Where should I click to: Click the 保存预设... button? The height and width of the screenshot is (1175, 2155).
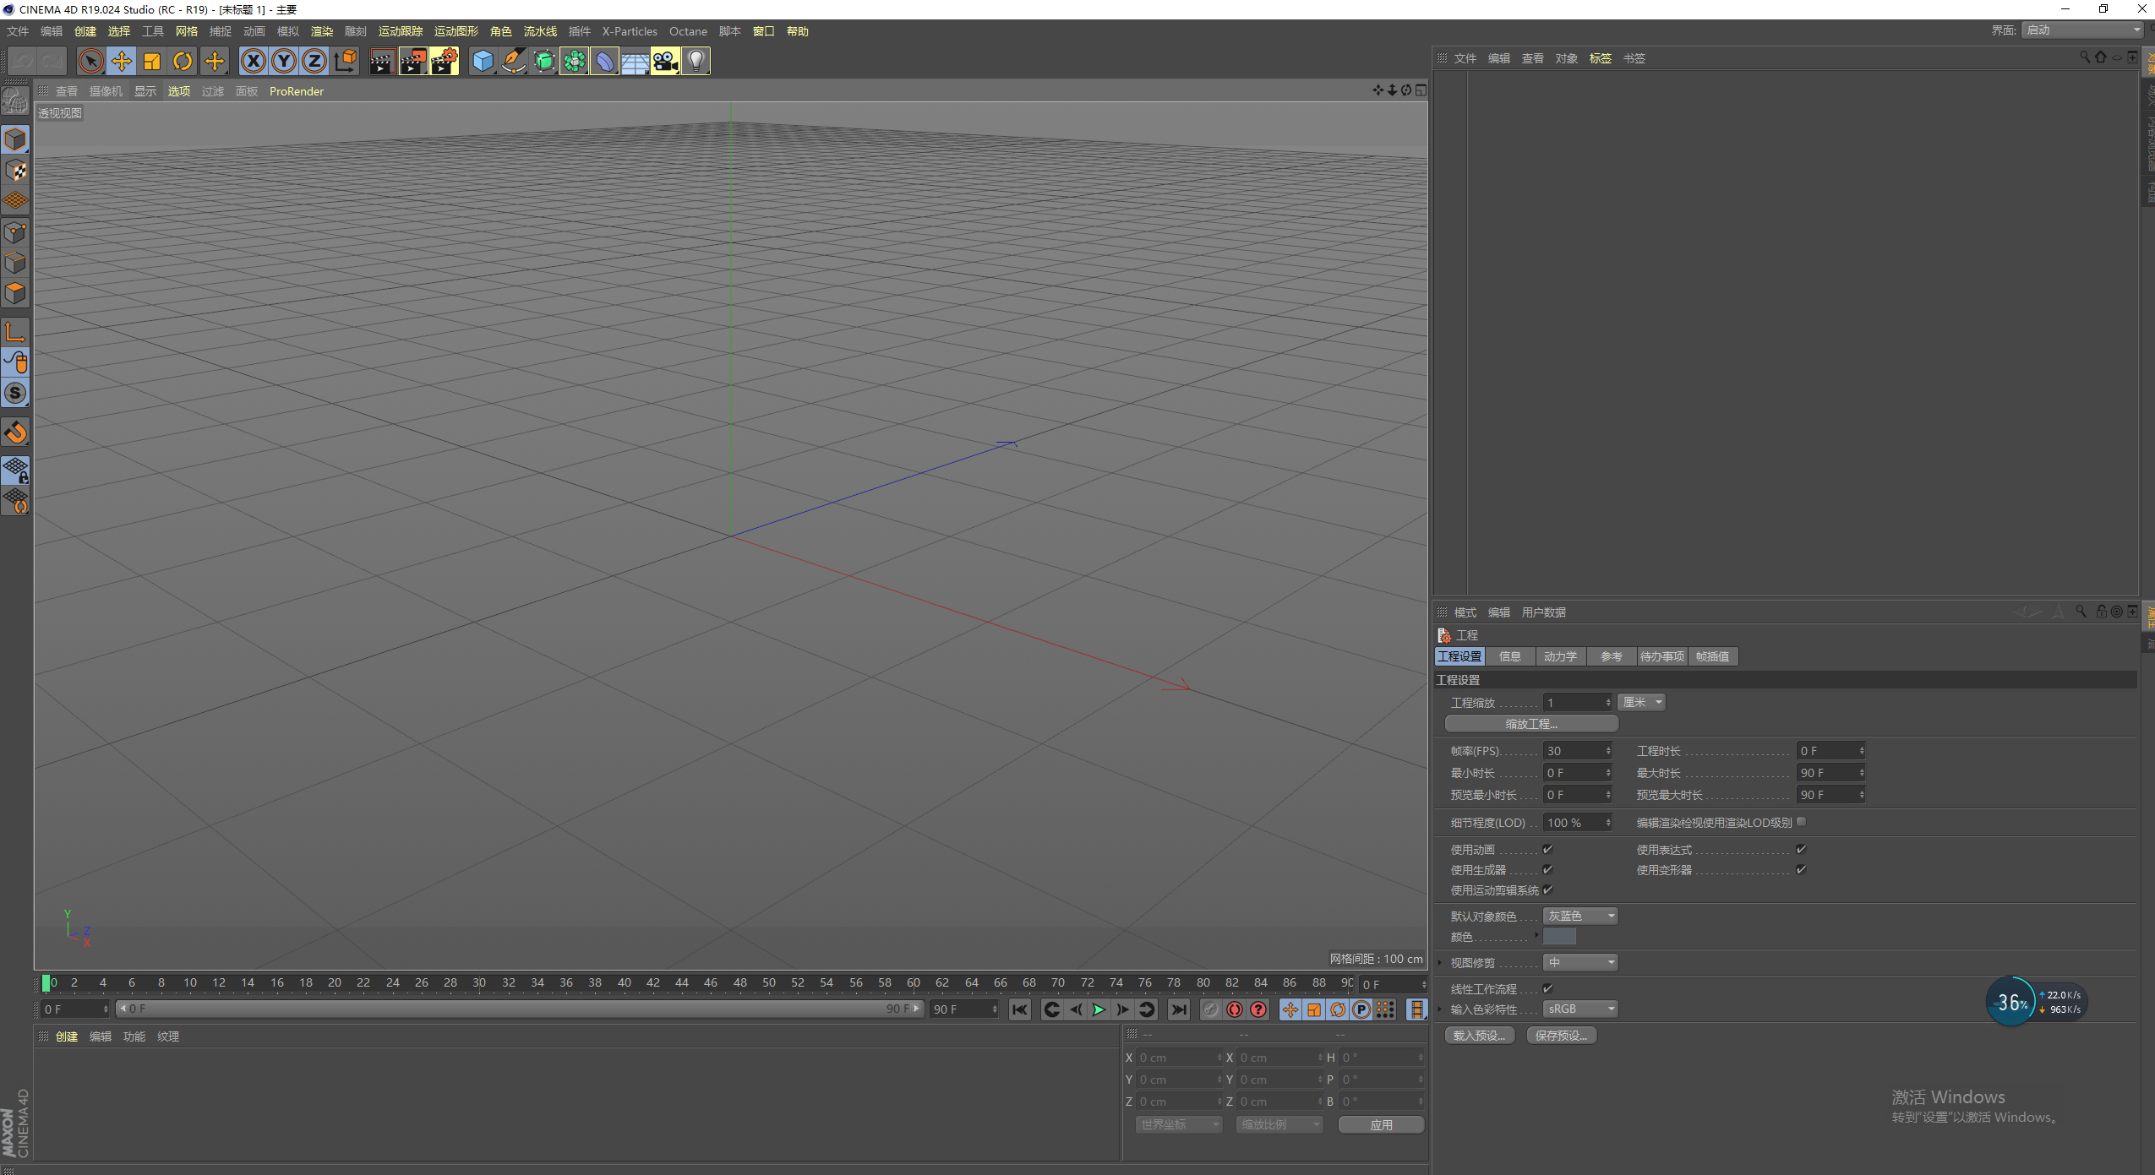pyautogui.click(x=1561, y=1036)
